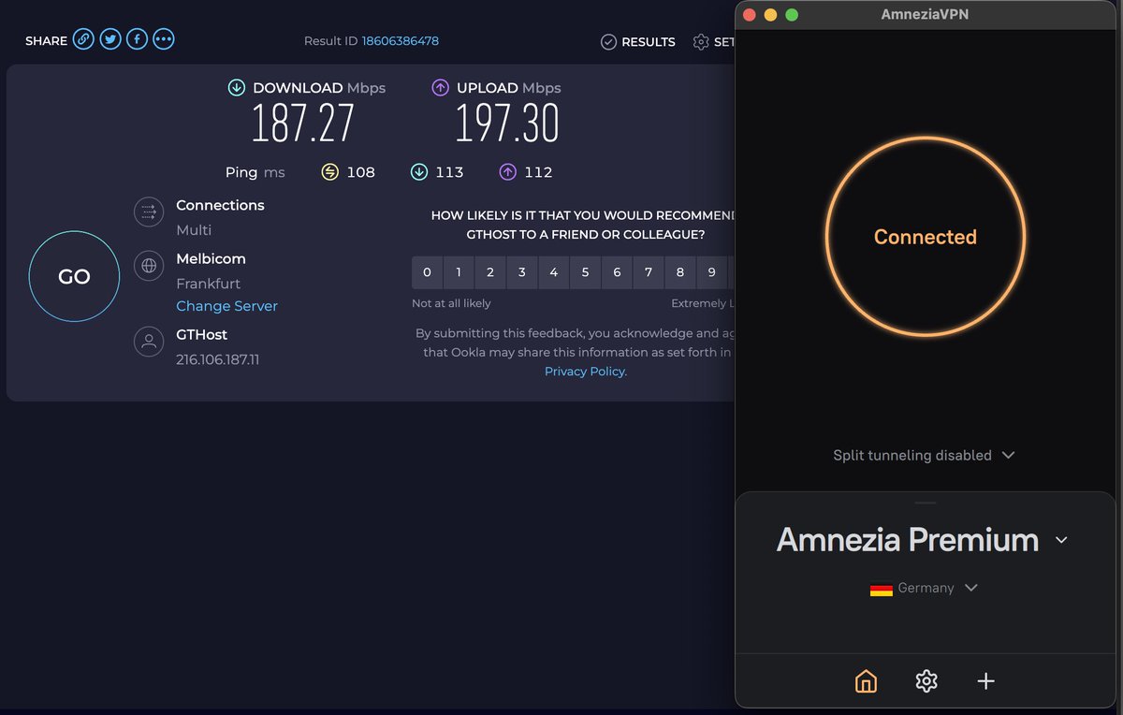Rate recommendation score 4
Screen dimensions: 1123x715
pyautogui.click(x=554, y=272)
